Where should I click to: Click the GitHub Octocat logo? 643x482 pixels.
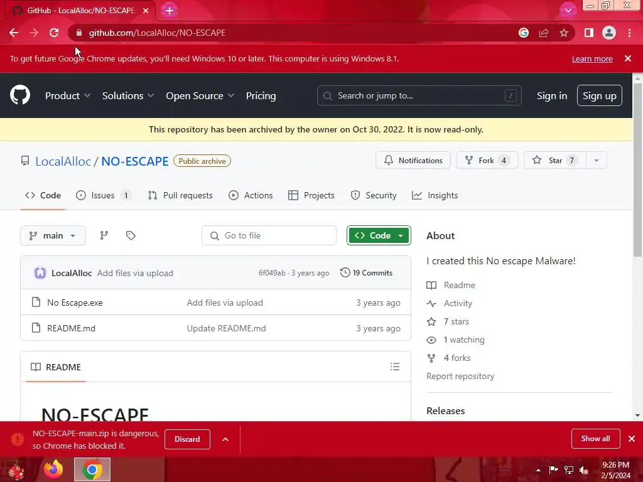pyautogui.click(x=20, y=95)
